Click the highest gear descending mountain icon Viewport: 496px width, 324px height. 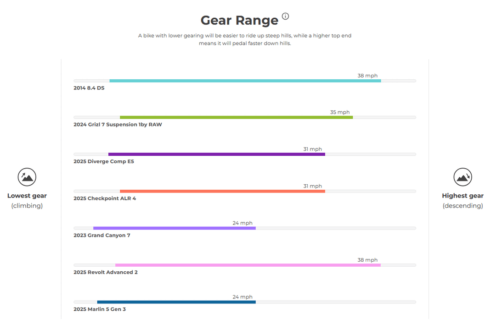click(462, 177)
